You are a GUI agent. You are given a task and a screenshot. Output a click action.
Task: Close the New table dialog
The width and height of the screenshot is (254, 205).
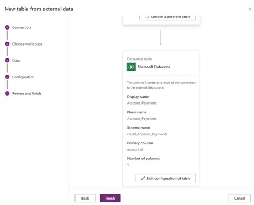point(250,9)
